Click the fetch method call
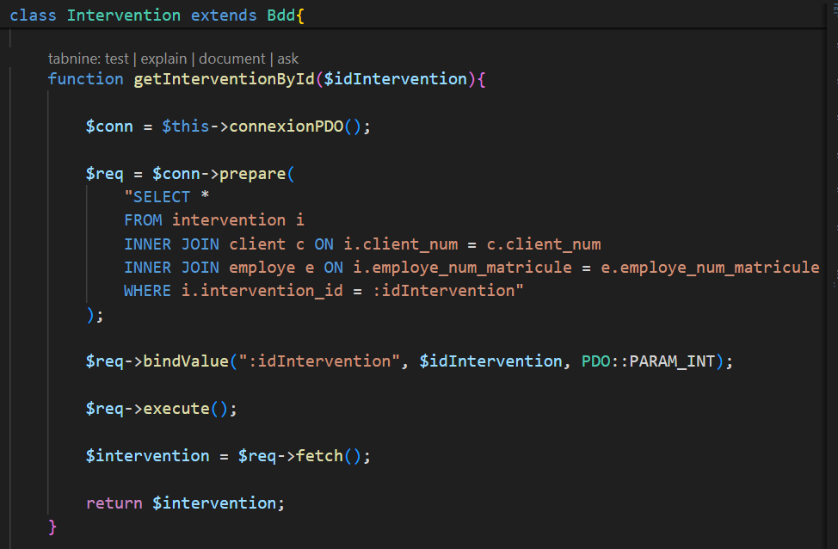 319,456
